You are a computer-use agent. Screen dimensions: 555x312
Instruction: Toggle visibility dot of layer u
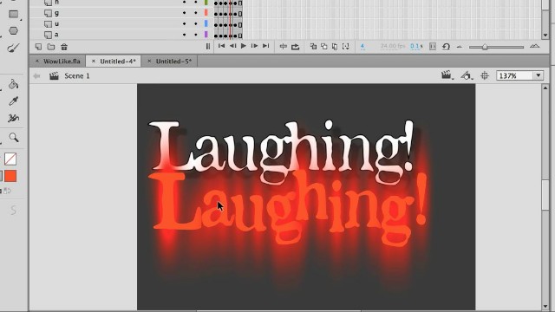click(x=184, y=23)
